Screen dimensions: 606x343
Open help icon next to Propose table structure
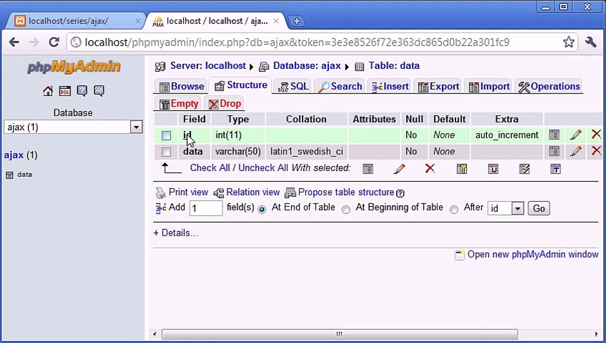(400, 193)
